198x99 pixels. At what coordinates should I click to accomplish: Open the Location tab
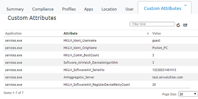109,9
